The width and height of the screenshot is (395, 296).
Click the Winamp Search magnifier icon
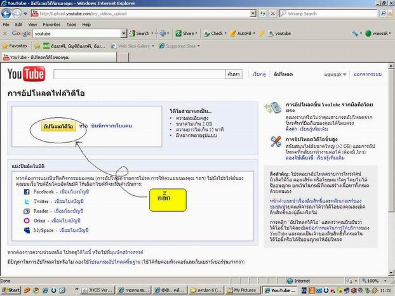(383, 13)
